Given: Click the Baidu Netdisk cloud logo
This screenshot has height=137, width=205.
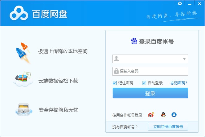Looking at the screenshot, I should (19, 13).
